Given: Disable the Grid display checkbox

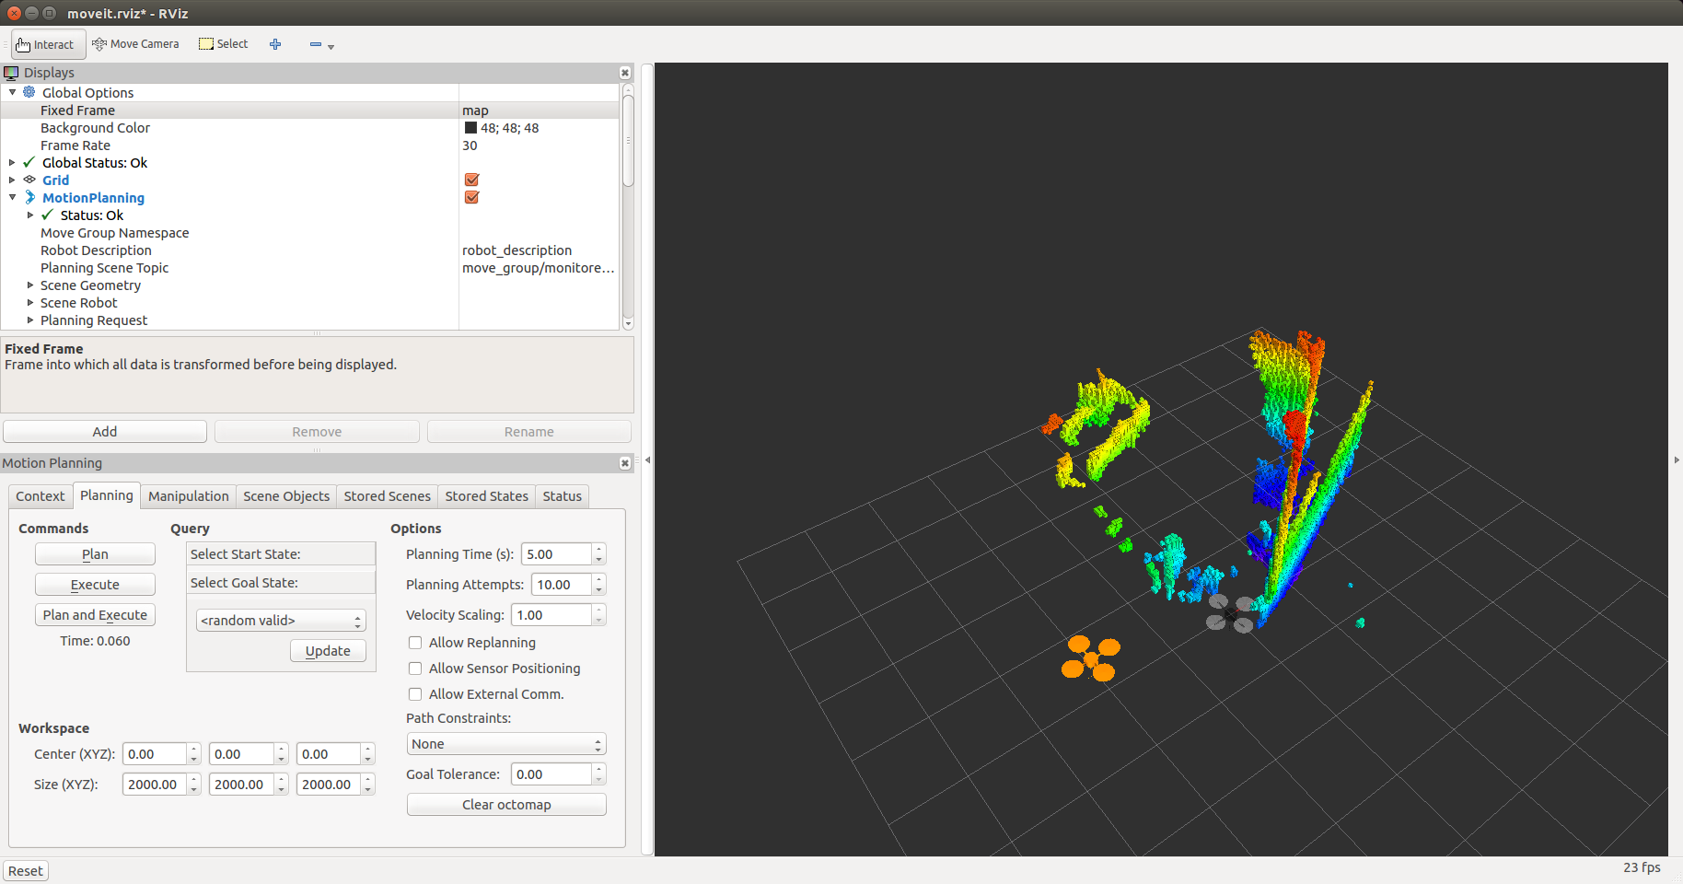Looking at the screenshot, I should point(471,180).
